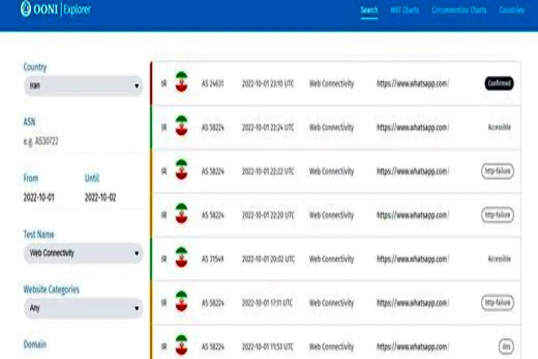Click the AS 58224 text in the 22:24 row
The image size is (538, 359).
pyautogui.click(x=213, y=127)
